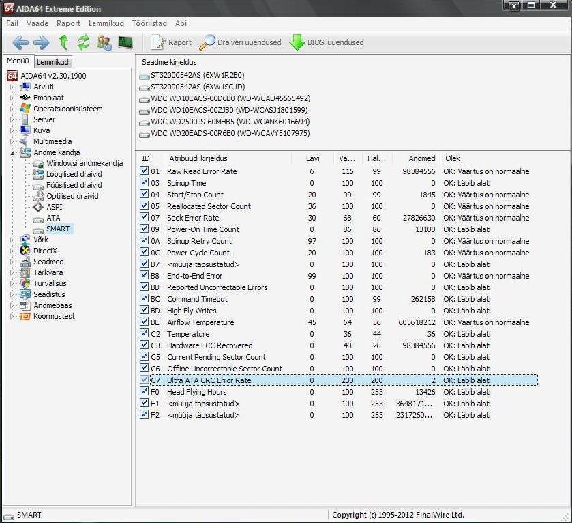Select the Kuva display icon

pos(25,130)
